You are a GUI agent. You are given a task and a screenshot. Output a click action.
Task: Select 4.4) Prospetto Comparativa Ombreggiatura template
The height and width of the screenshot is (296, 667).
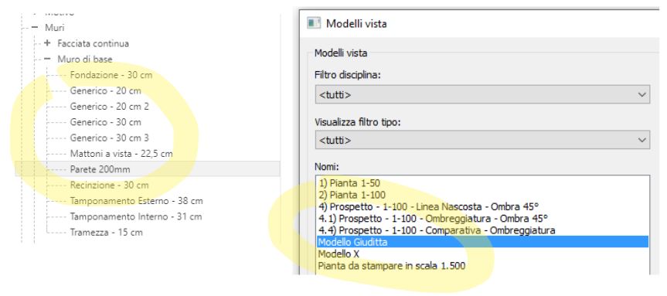pyautogui.click(x=437, y=230)
